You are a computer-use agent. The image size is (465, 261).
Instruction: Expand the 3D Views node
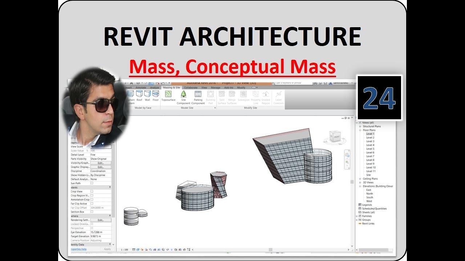tap(360, 182)
